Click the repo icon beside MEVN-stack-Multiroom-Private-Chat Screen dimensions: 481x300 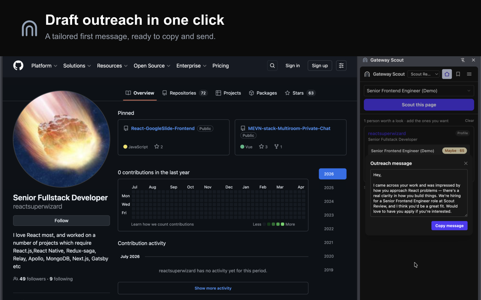coord(243,128)
